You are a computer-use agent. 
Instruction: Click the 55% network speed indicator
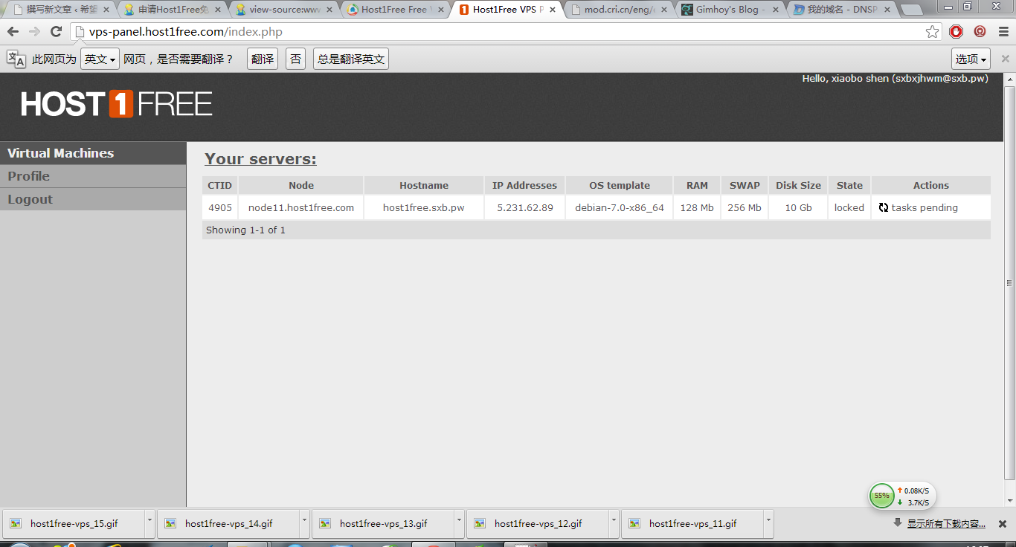tap(882, 496)
